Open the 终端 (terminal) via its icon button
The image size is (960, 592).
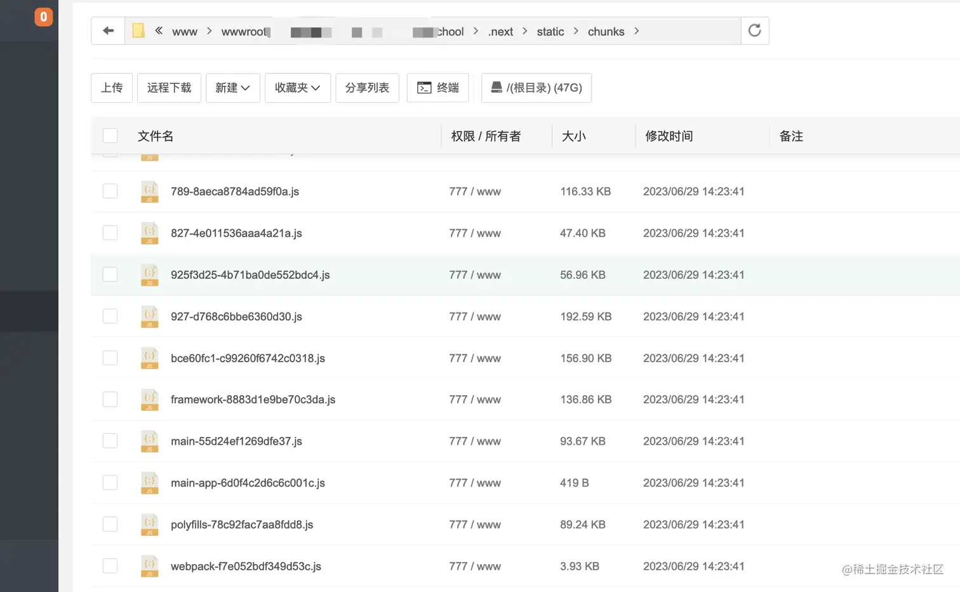point(423,88)
